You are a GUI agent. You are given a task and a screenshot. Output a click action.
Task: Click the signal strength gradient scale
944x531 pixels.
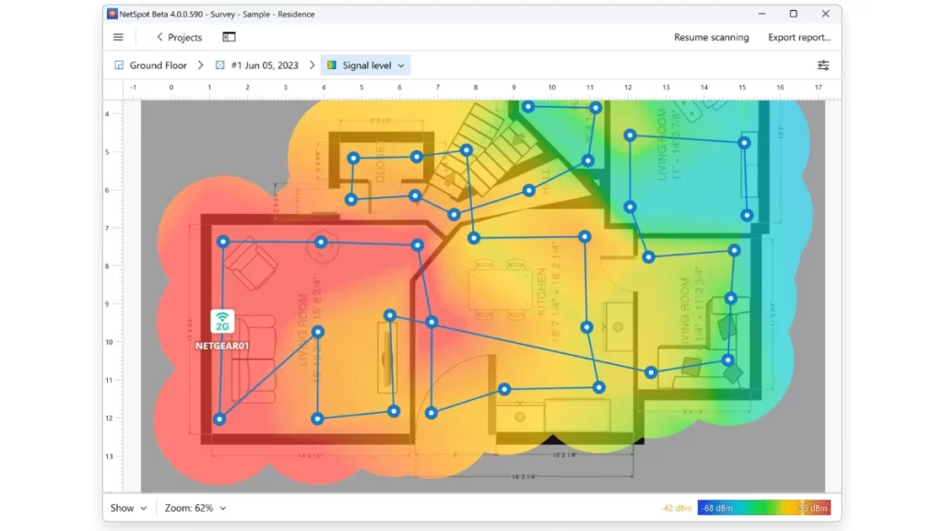click(762, 507)
